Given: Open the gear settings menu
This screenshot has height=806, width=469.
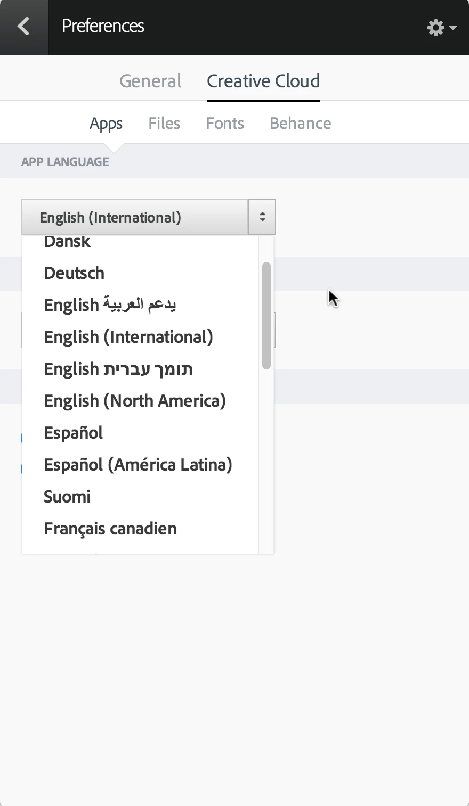Looking at the screenshot, I should tap(442, 28).
